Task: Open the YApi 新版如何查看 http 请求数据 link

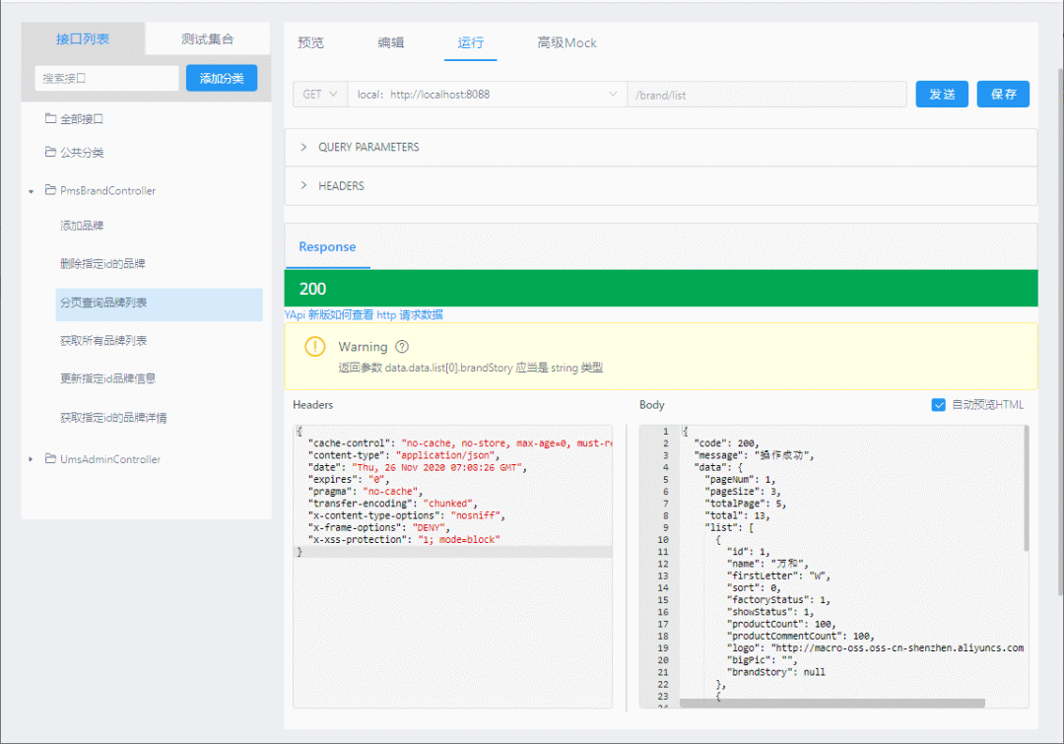Action: pos(364,315)
